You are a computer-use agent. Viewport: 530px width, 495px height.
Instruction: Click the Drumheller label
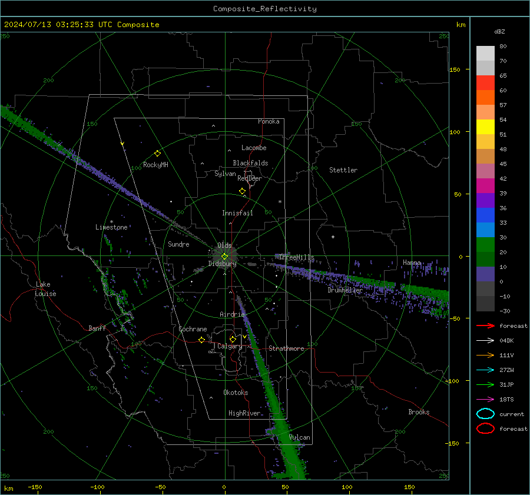[x=345, y=290]
